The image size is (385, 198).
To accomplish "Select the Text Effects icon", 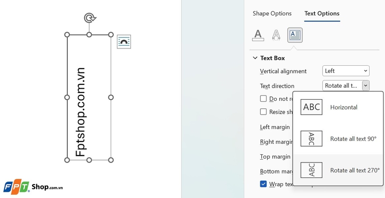I will pyautogui.click(x=276, y=35).
